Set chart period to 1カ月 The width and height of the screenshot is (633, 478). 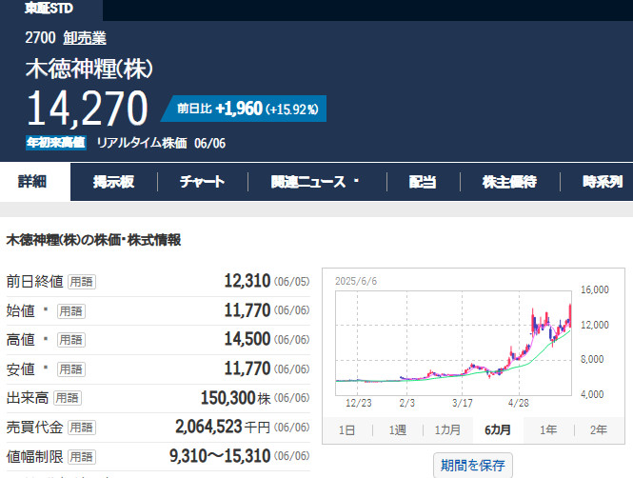447,430
